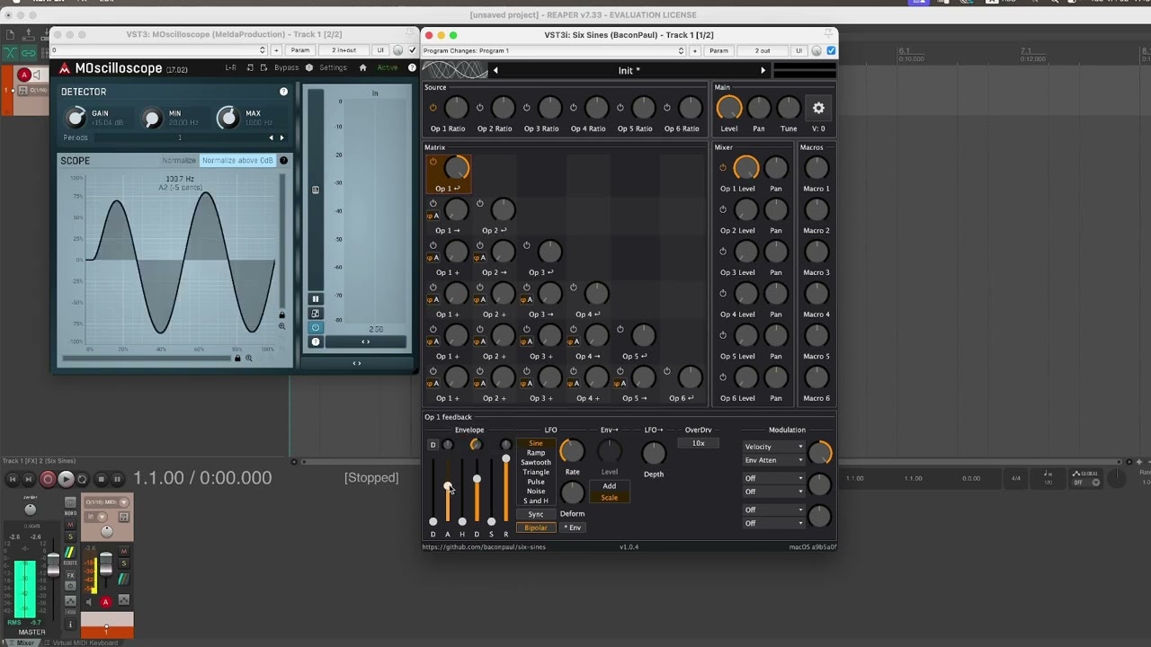Click Normalize above 0dB button
The height and width of the screenshot is (647, 1151).
coord(237,160)
